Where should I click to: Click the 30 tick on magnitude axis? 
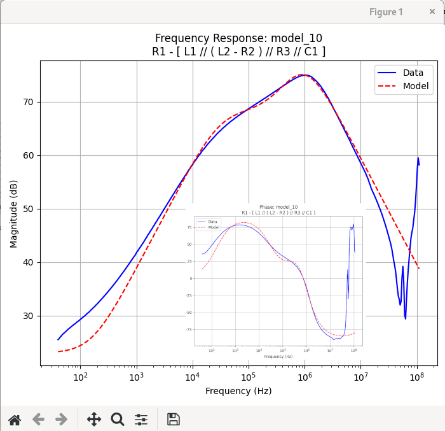(29, 316)
